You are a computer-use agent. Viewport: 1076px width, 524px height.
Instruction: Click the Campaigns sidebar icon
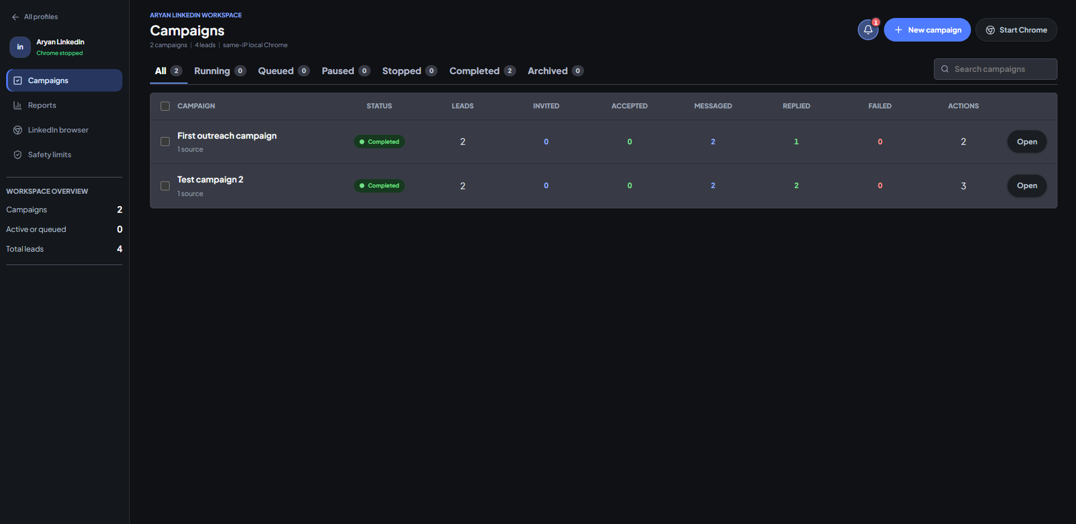coord(18,80)
